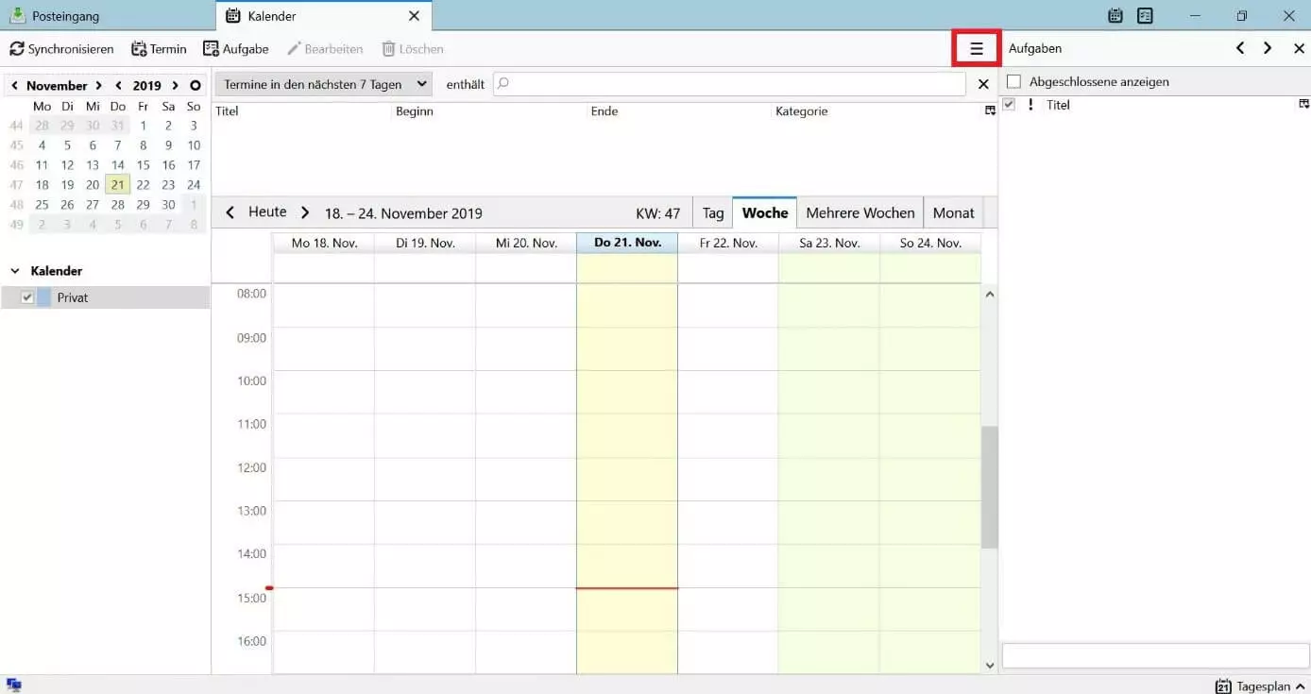The height and width of the screenshot is (694, 1311).
Task: Switch to Mehrere Wochen view
Action: click(x=860, y=212)
